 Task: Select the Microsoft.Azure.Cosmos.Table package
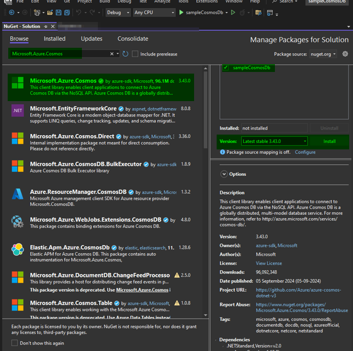(x=101, y=308)
